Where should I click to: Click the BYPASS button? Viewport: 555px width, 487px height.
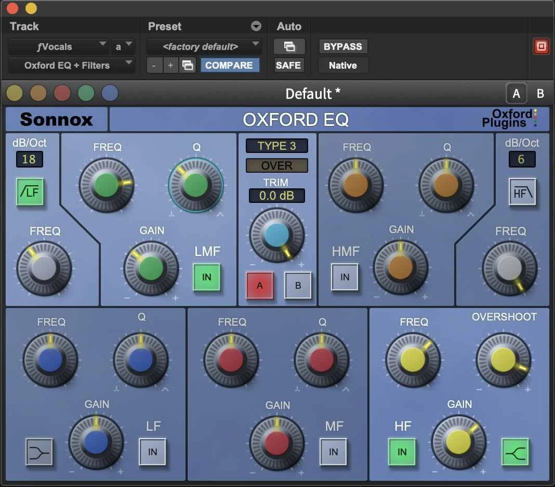point(343,46)
